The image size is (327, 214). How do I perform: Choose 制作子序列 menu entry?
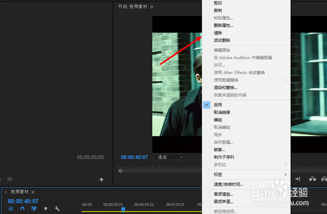point(224,157)
